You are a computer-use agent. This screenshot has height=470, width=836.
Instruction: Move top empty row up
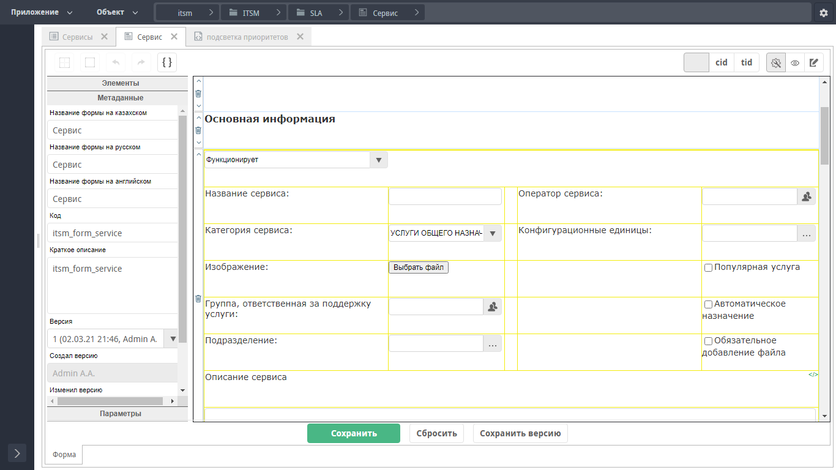point(198,81)
